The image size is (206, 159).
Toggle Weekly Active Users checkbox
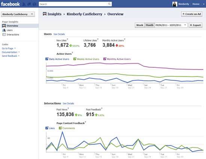75,59
